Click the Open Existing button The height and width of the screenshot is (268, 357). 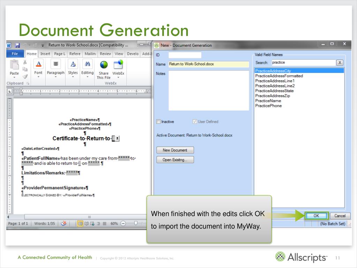pos(175,160)
